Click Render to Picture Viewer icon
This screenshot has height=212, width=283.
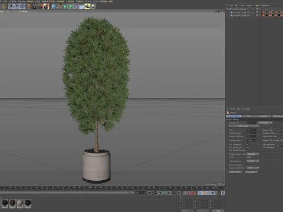[x=41, y=6]
